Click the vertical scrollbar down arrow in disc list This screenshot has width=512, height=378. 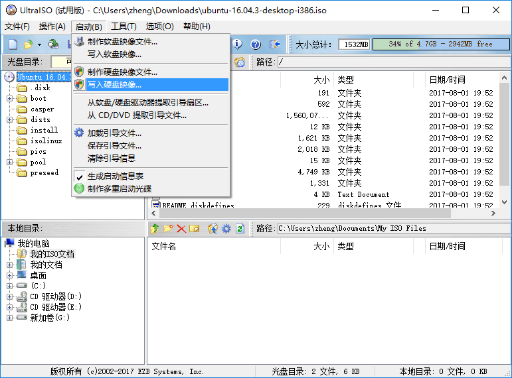pos(504,202)
